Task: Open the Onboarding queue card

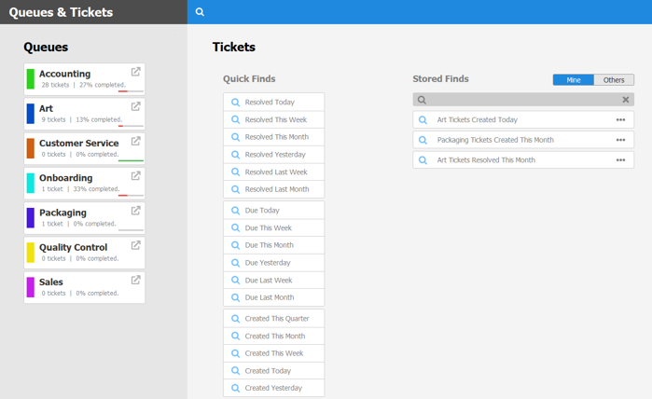Action: pyautogui.click(x=84, y=184)
